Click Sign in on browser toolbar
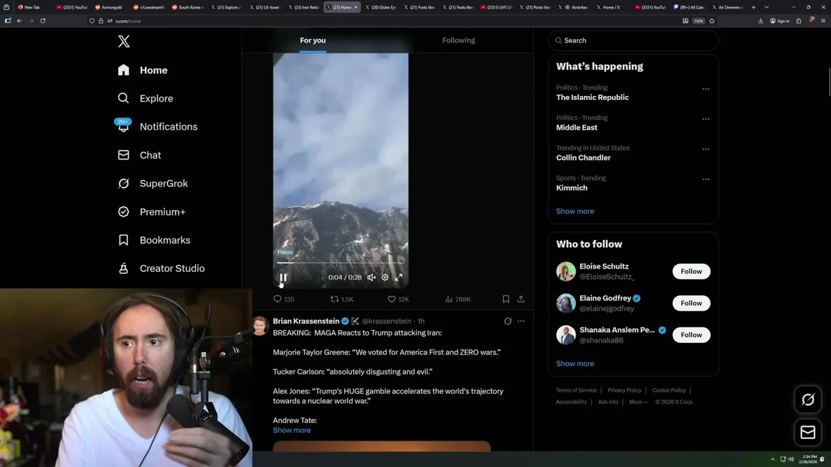831x467 pixels. click(780, 21)
